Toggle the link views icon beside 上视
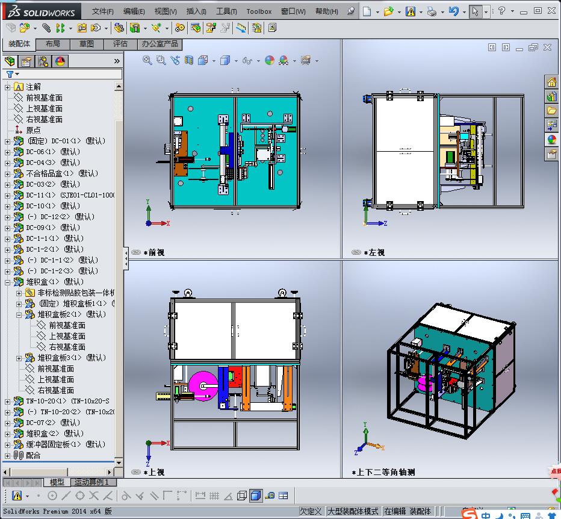Image resolution: width=561 pixels, height=519 pixels. click(x=136, y=472)
